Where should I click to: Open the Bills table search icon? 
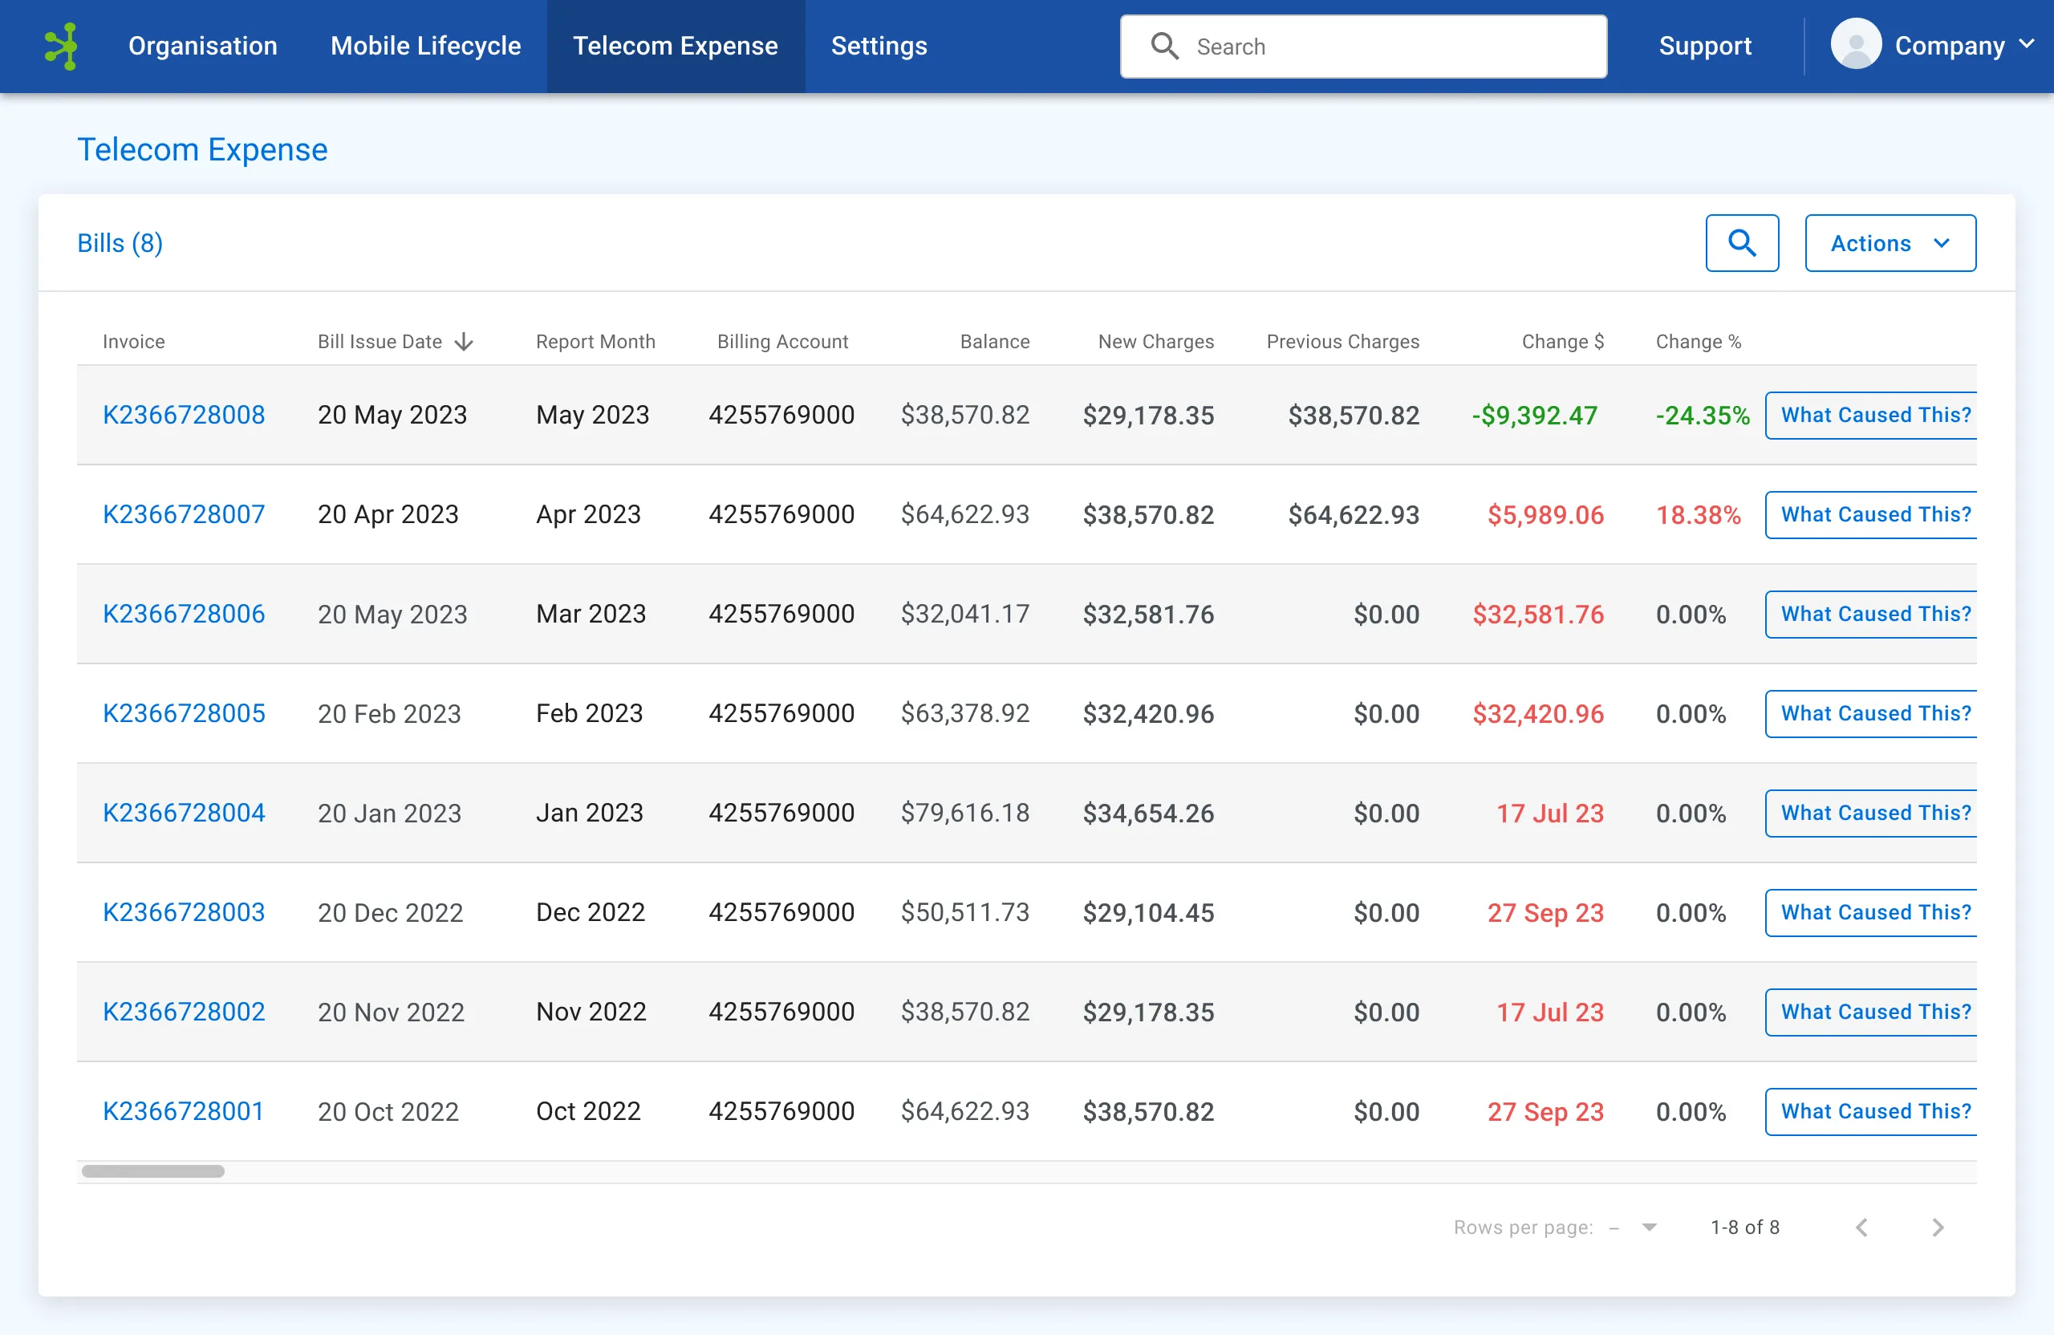click(1743, 242)
